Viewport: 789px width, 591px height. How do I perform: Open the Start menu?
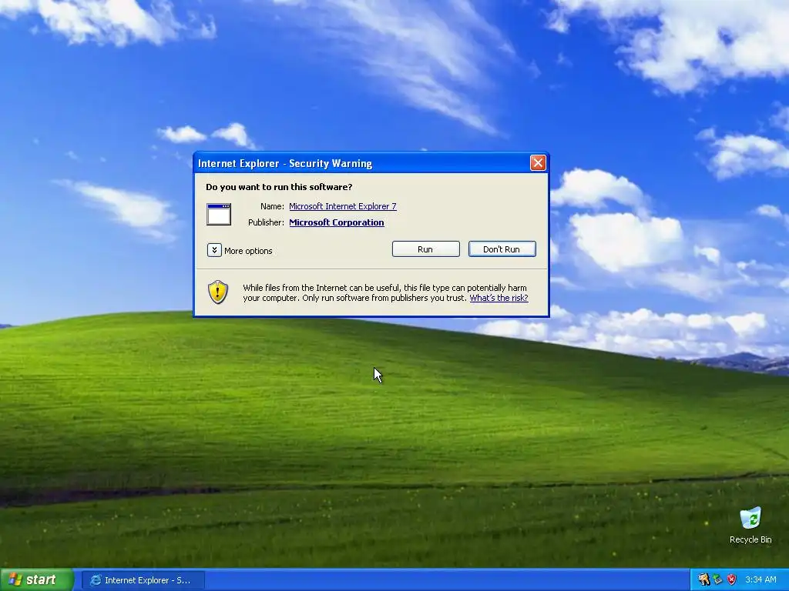coord(37,580)
